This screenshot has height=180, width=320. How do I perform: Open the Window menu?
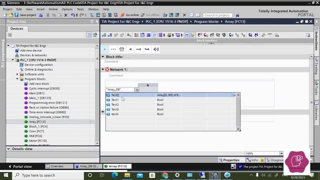[93, 9]
